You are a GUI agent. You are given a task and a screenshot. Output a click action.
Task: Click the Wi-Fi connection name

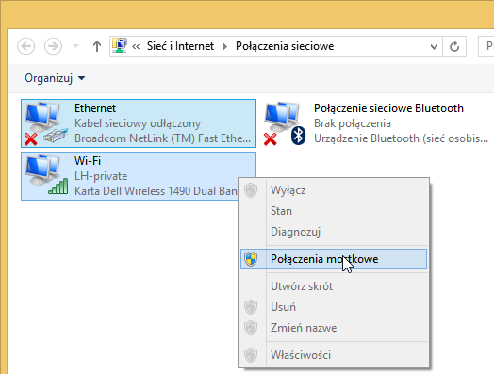[x=88, y=161]
